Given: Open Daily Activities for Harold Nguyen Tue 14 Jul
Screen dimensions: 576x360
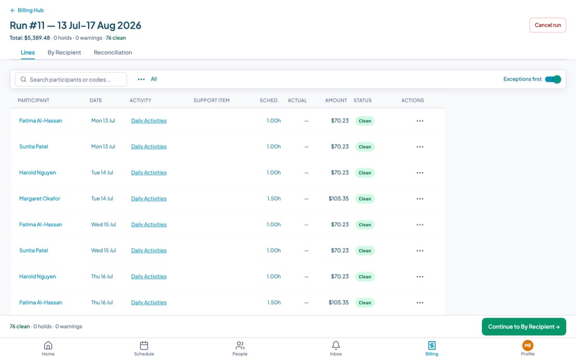Looking at the screenshot, I should point(149,172).
